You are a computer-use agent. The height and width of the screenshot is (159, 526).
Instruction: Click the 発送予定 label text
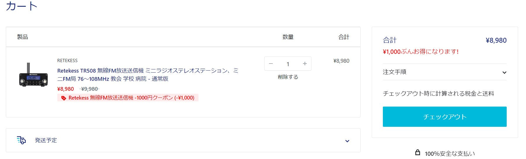[46, 140]
